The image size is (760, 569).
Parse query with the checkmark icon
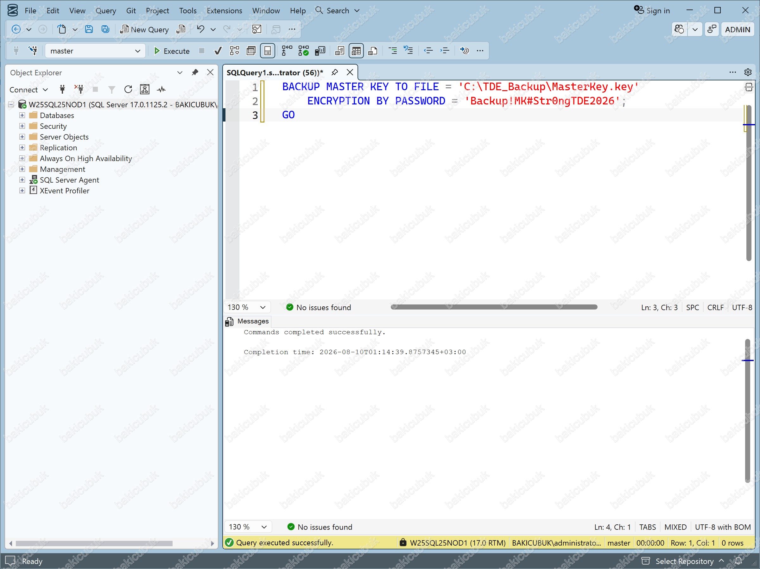coord(218,51)
